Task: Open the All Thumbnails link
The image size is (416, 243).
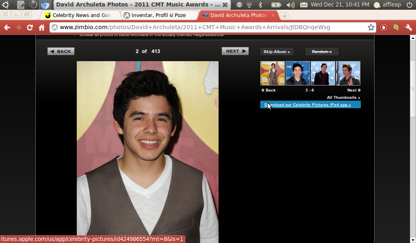Action: pos(343,98)
